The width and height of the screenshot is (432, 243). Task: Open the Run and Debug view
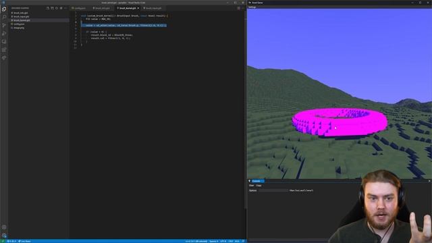click(4, 34)
